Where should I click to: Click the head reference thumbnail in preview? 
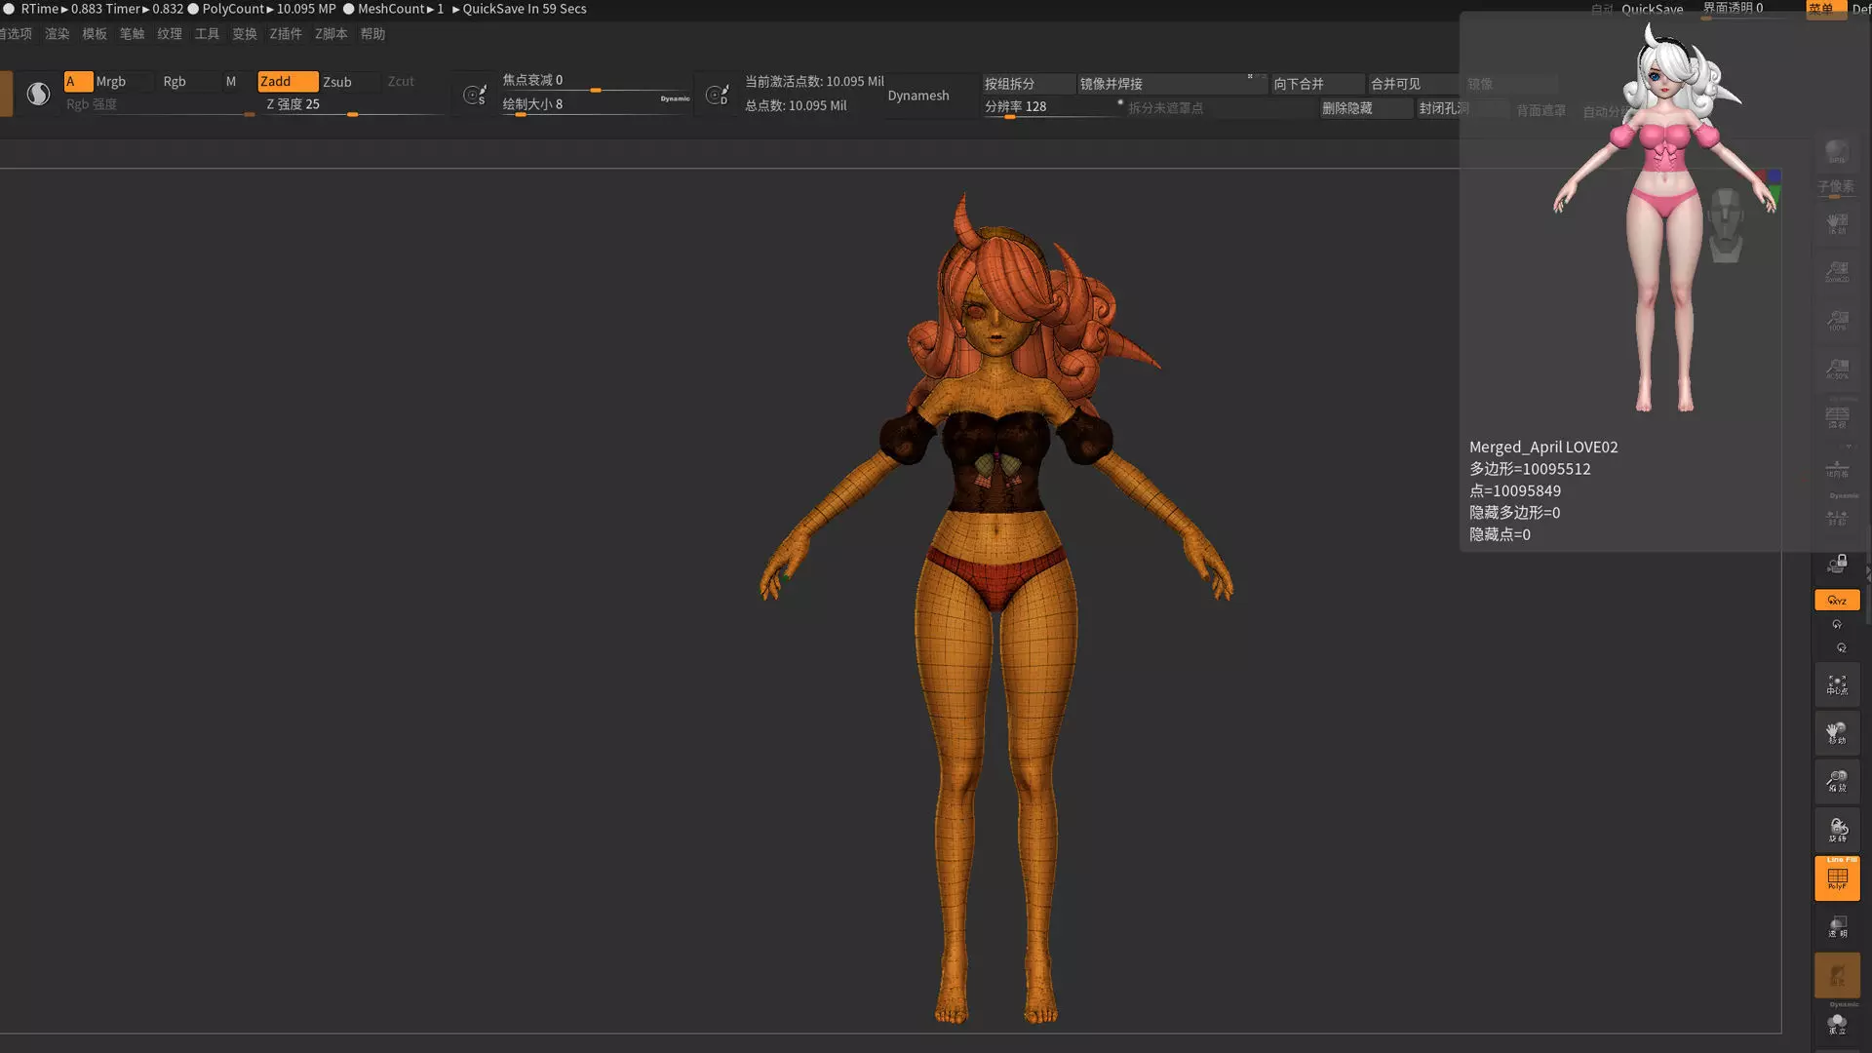click(x=1726, y=225)
